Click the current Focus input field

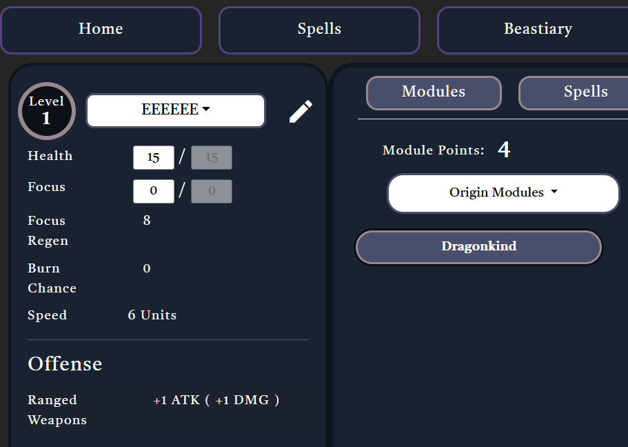click(x=154, y=191)
